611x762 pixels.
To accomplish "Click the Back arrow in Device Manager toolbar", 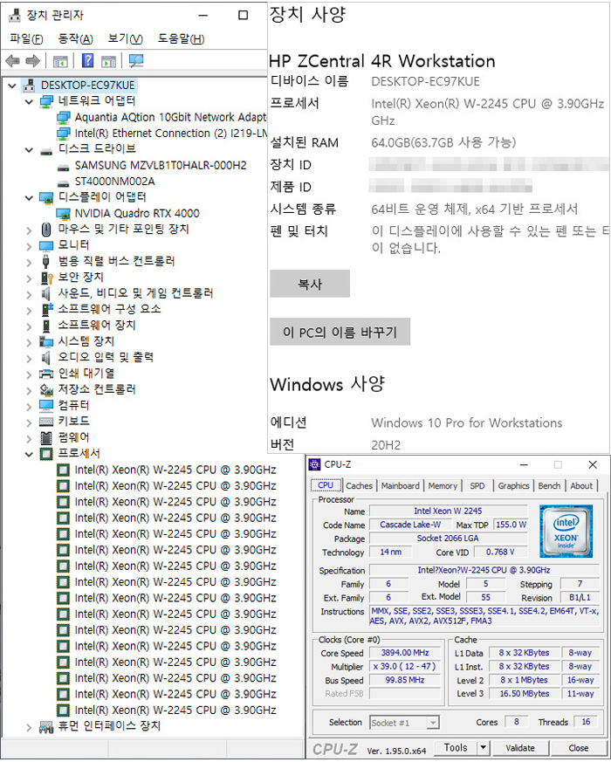I will [12, 61].
